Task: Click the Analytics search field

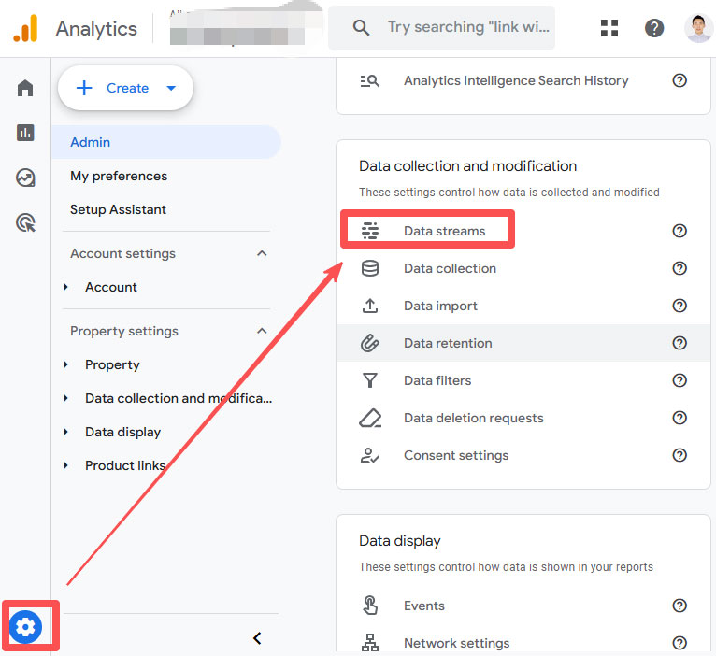Action: click(x=467, y=28)
